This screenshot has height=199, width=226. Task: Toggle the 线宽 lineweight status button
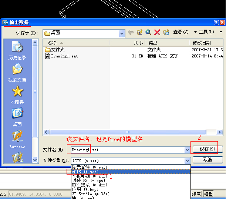(196, 194)
